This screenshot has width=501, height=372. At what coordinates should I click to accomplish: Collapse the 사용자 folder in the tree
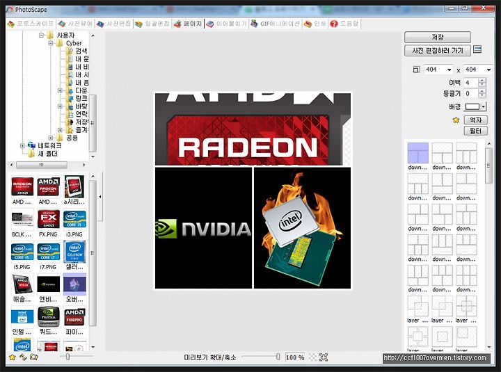click(41, 35)
